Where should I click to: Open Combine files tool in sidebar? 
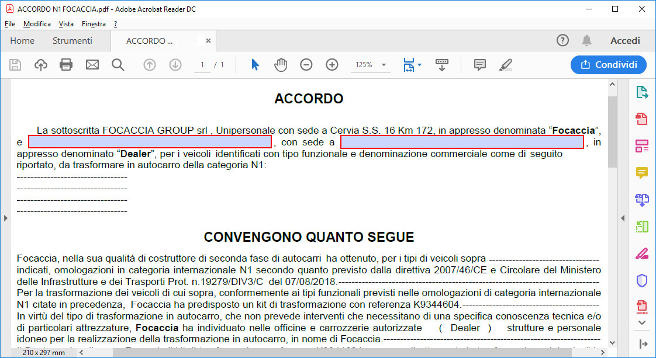click(642, 200)
